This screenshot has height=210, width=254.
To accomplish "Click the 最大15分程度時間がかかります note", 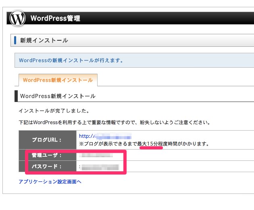I will 144,144.
